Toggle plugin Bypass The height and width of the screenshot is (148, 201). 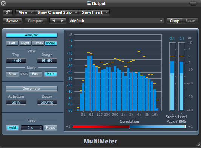(12, 21)
